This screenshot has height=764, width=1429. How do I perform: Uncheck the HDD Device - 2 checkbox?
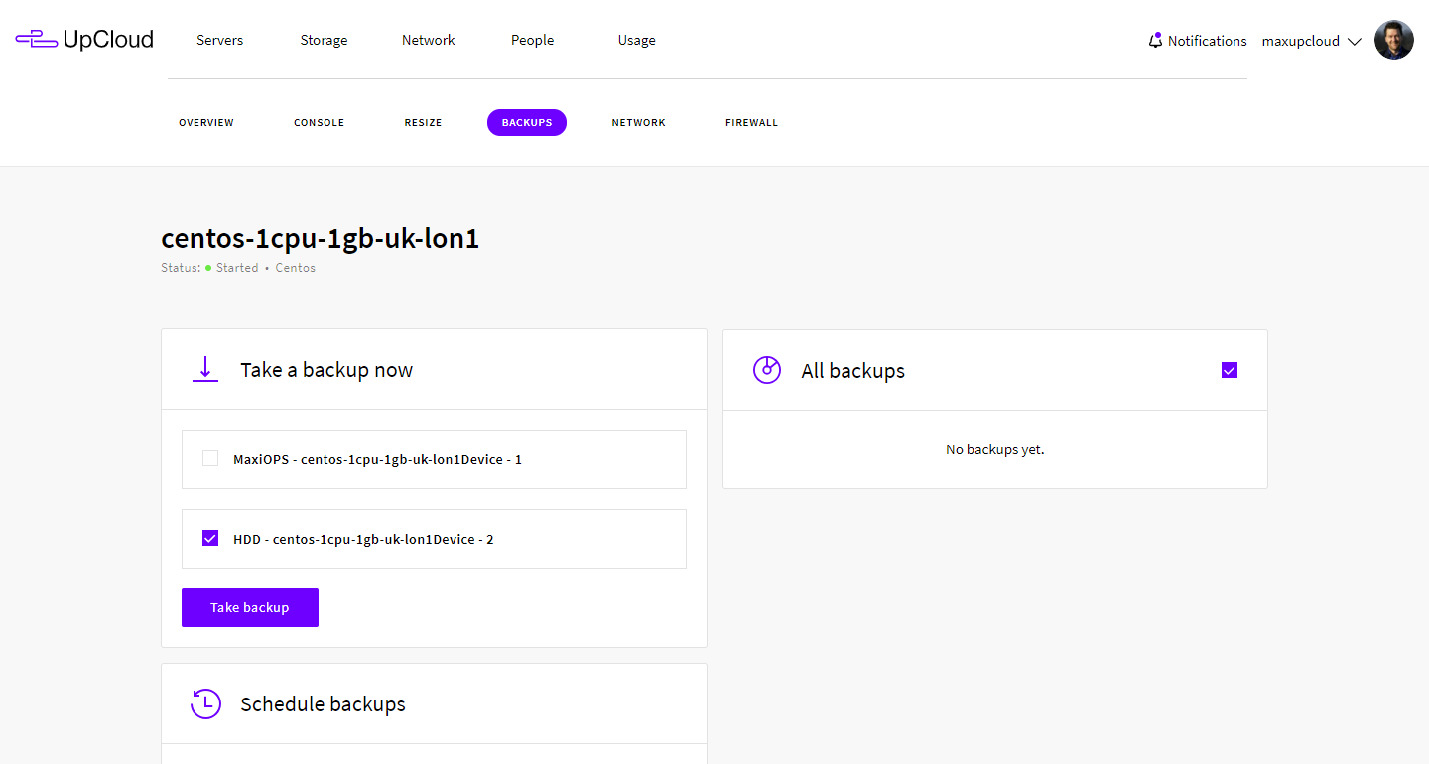tap(210, 538)
